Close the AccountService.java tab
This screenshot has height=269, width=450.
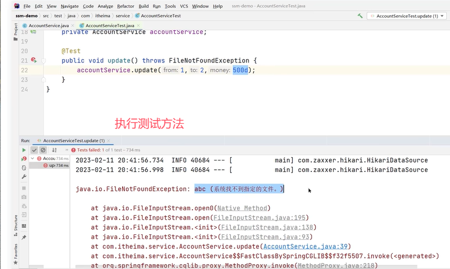tap(72, 26)
